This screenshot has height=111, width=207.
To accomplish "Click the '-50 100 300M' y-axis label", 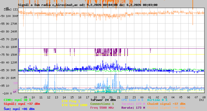I will pyautogui.click(x=9, y=16).
